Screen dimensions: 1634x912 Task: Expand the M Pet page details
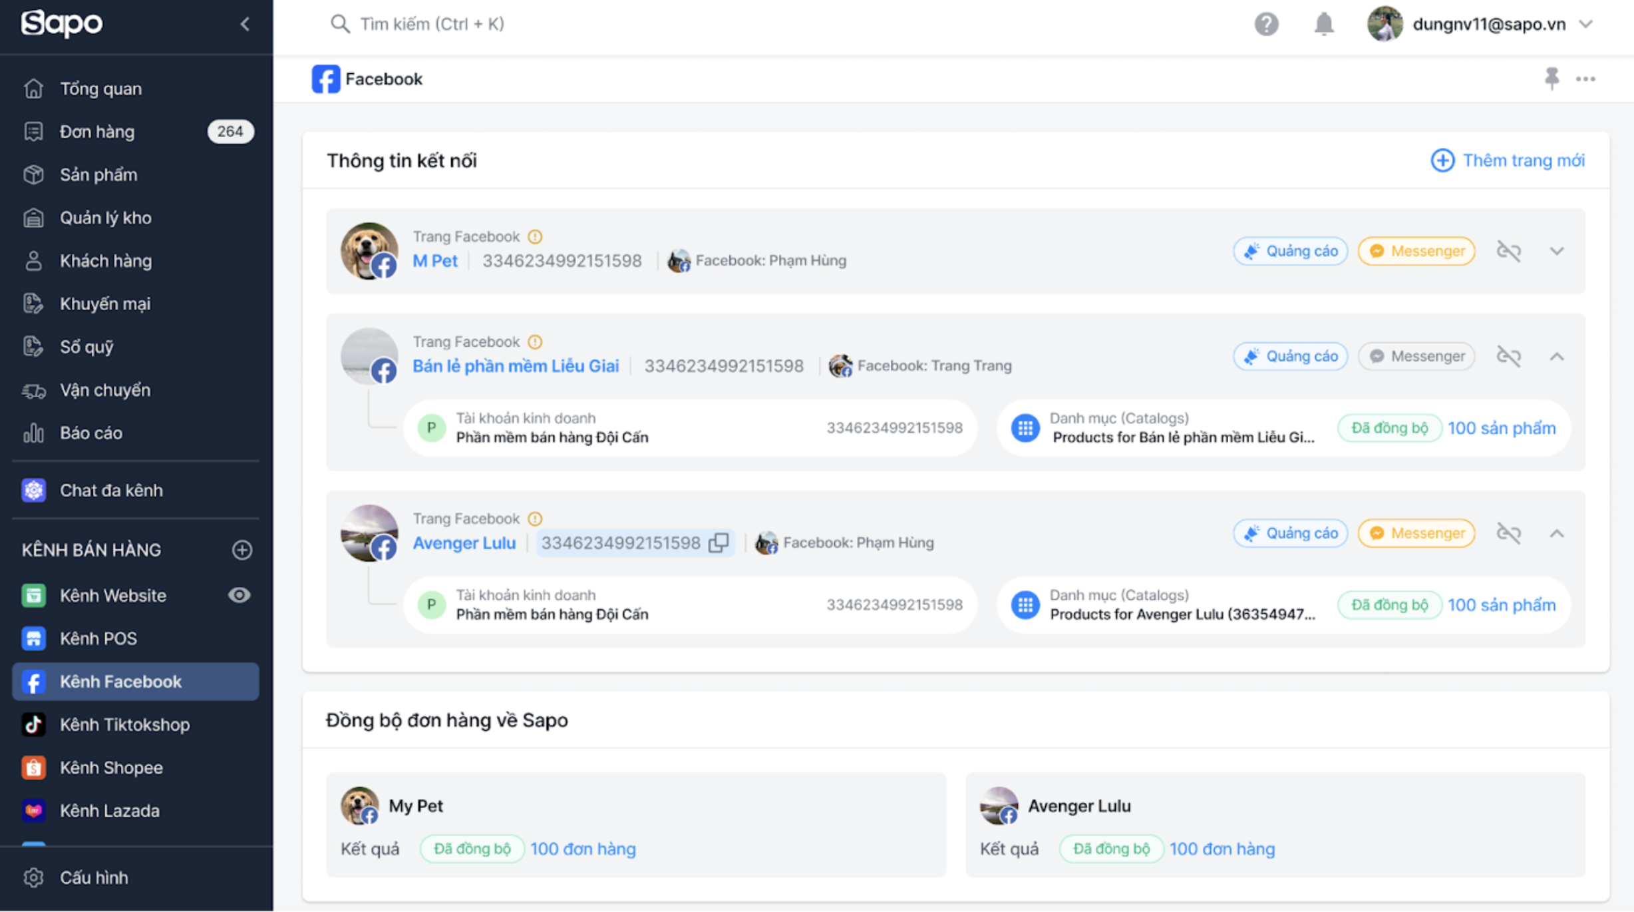(1557, 251)
